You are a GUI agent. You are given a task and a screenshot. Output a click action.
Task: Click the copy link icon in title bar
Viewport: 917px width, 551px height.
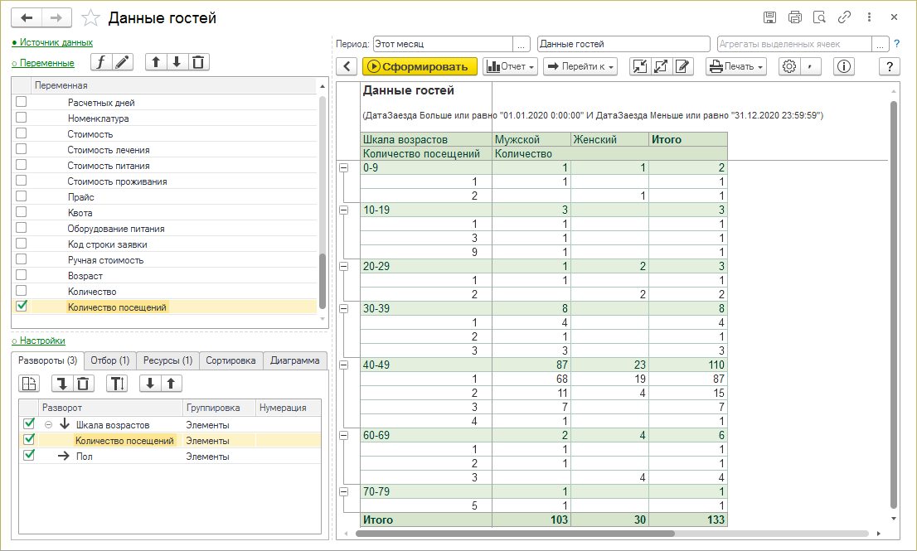click(844, 17)
